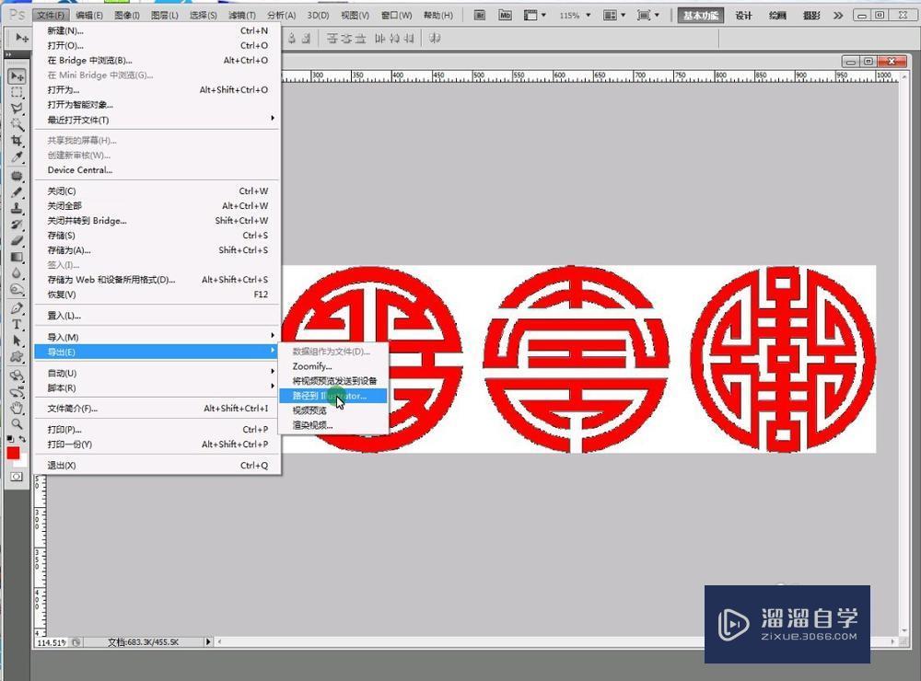
Task: Show more workspaces with the >> chevron
Action: tap(838, 16)
